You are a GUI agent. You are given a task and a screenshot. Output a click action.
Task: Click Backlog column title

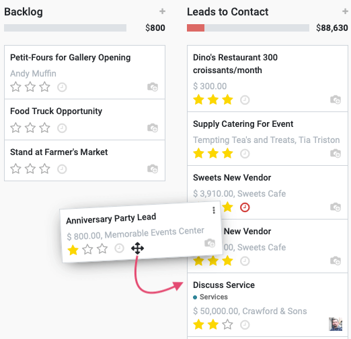pyautogui.click(x=24, y=11)
